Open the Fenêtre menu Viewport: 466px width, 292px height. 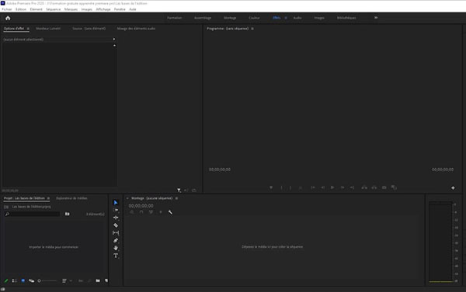(120, 9)
